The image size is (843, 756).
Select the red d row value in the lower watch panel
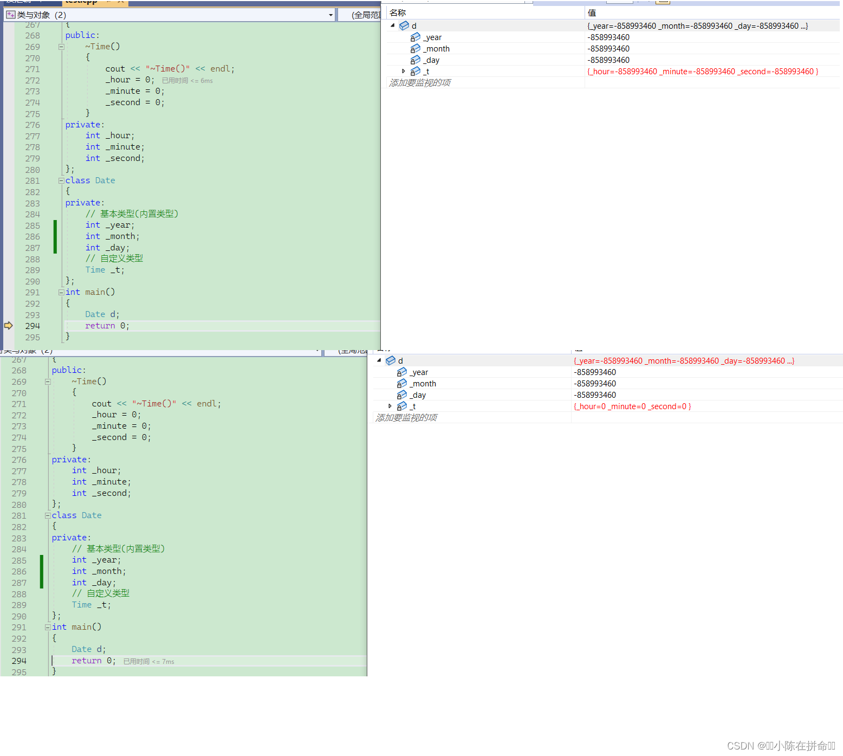684,361
